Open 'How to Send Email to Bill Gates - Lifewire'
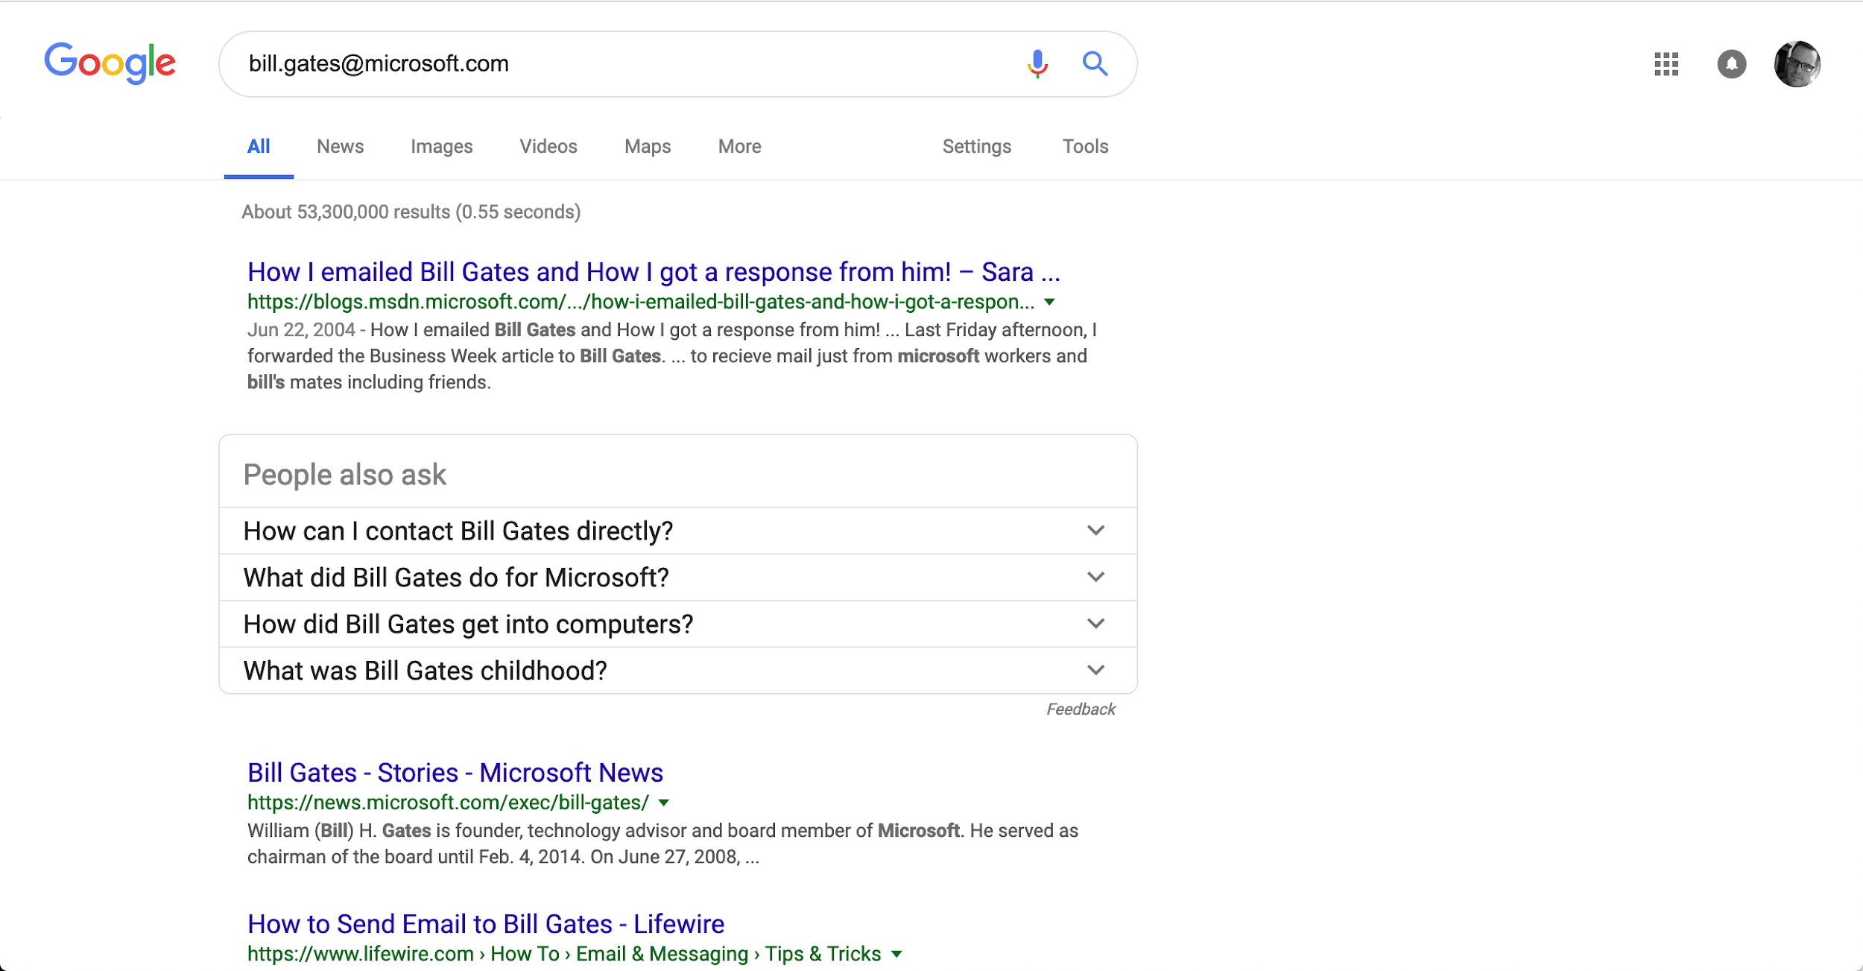1863x971 pixels. point(486,924)
